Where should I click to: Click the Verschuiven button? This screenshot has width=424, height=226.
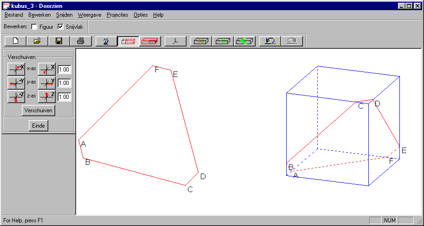coord(39,110)
